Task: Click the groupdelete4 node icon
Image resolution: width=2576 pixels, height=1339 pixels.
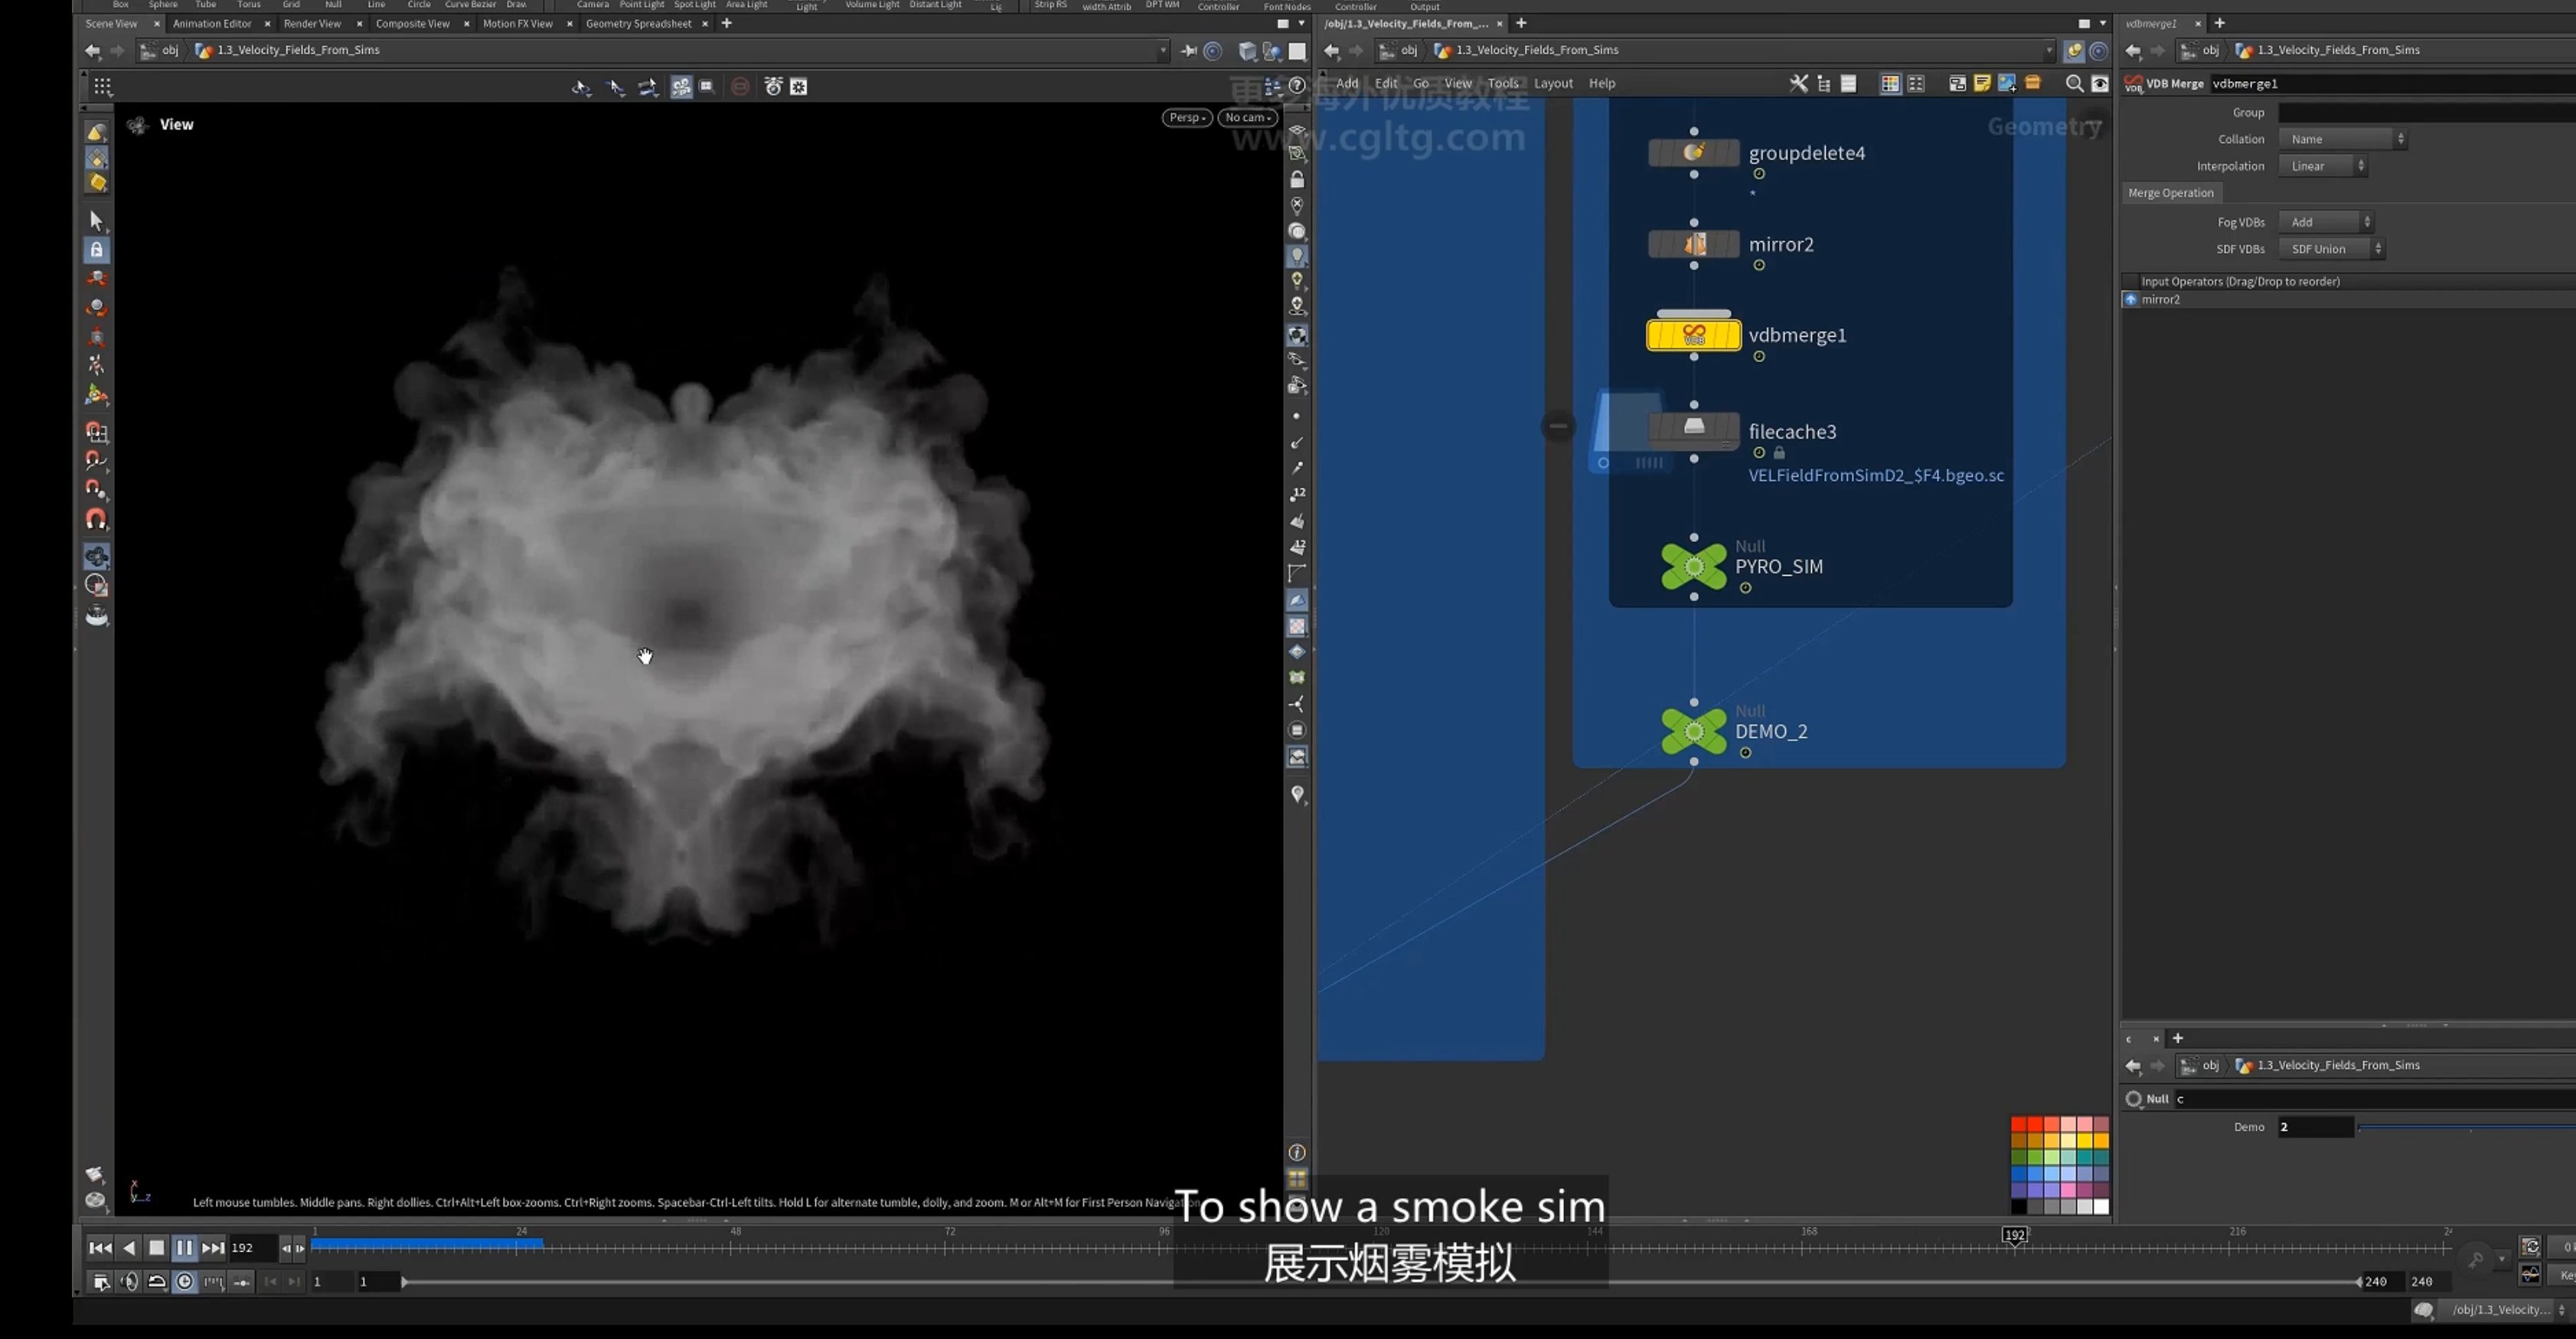Action: point(1693,152)
